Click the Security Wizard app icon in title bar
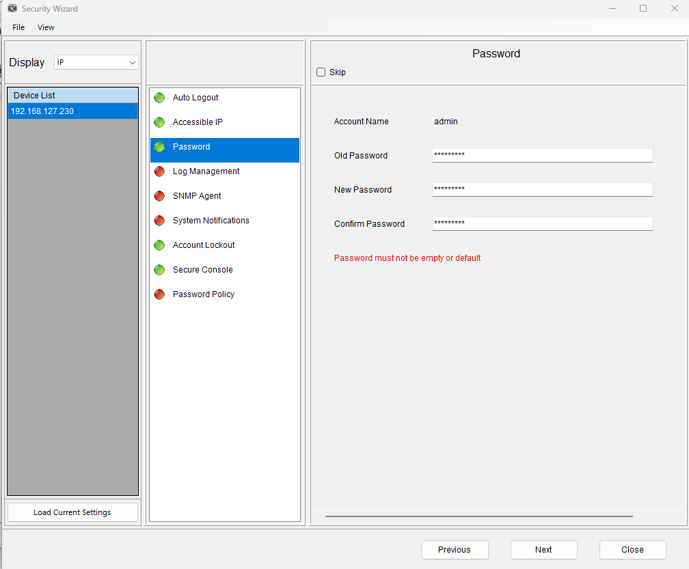The width and height of the screenshot is (689, 569). tap(12, 9)
